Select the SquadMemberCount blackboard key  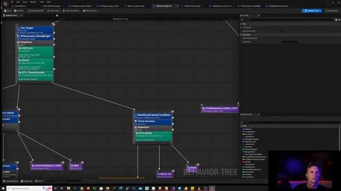tap(253, 170)
